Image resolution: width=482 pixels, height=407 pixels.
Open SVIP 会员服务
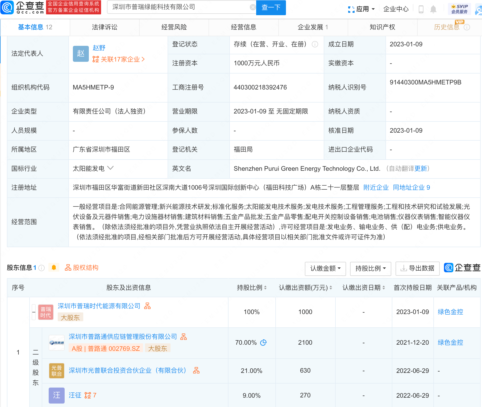[459, 8]
